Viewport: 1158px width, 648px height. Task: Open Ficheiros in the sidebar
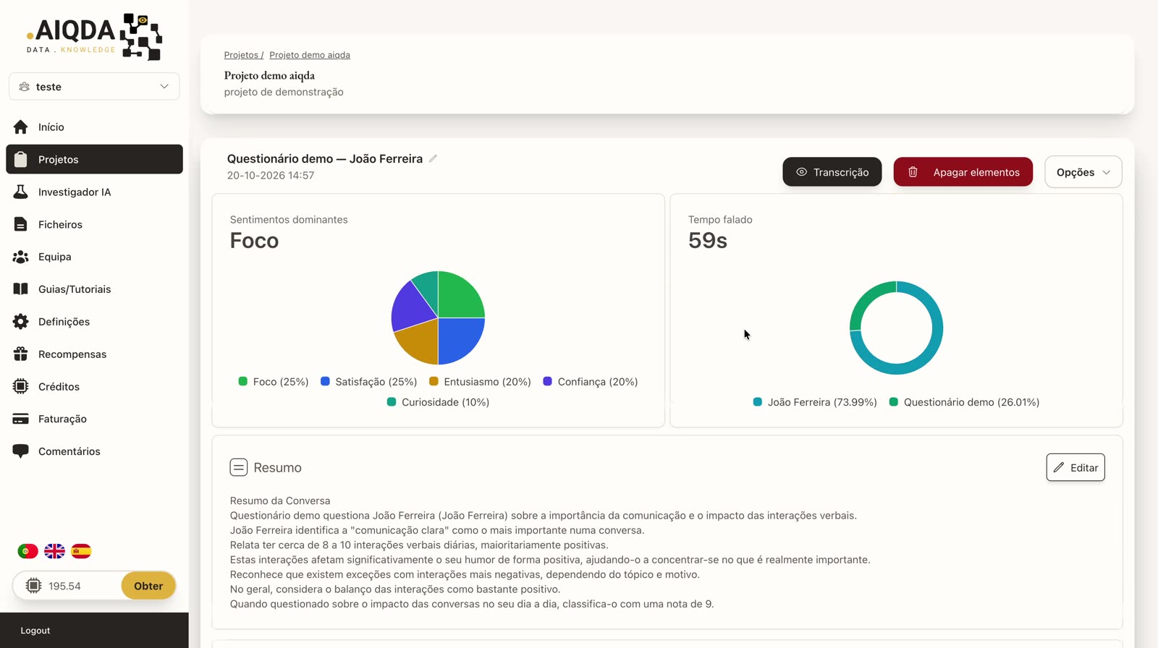point(94,224)
